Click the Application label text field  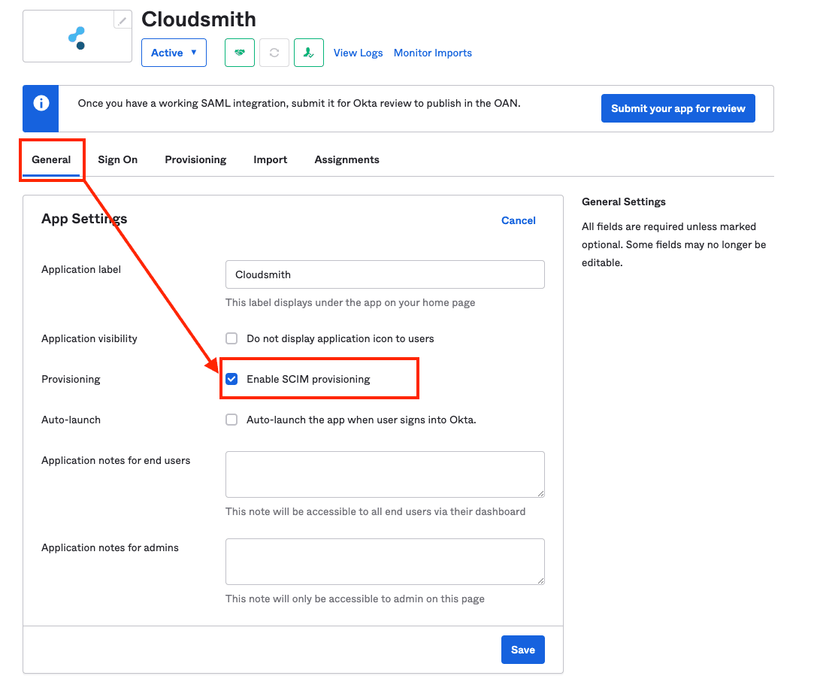pyautogui.click(x=385, y=274)
